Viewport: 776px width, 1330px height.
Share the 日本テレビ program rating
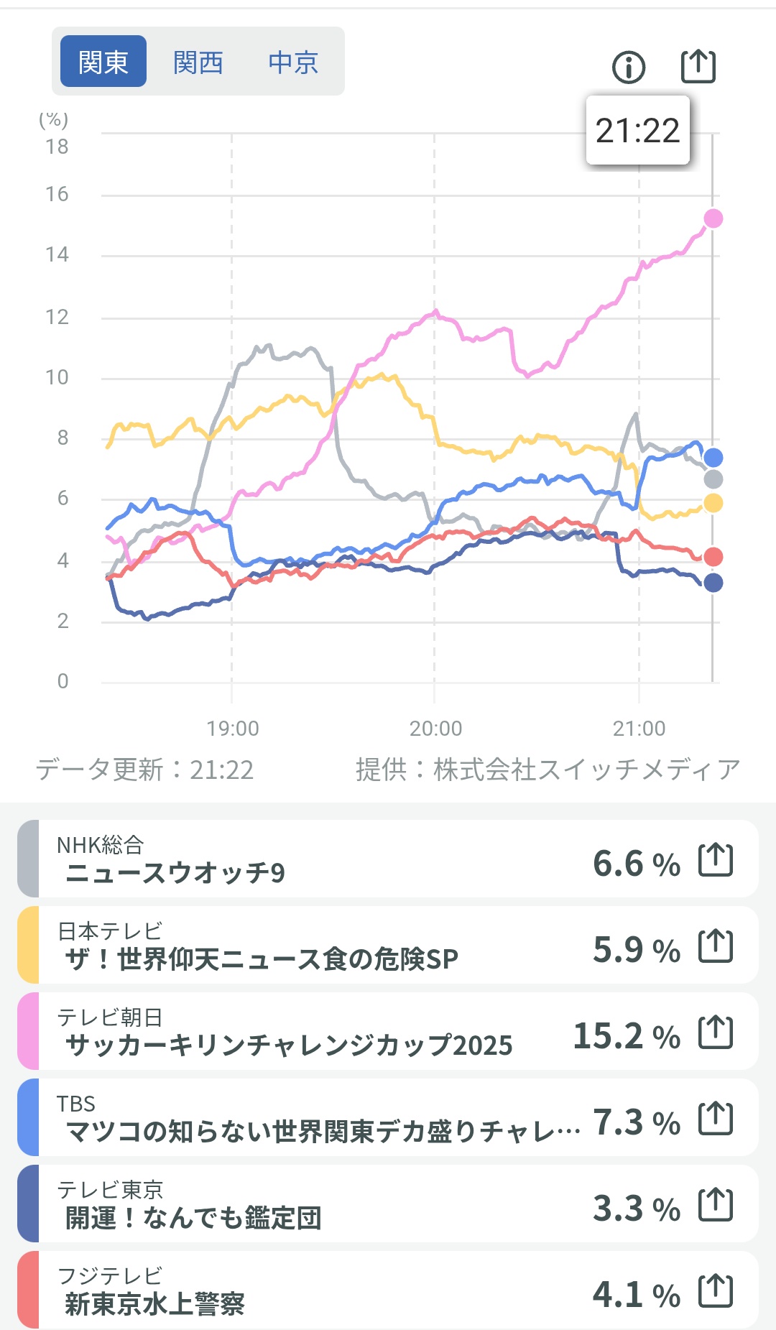click(716, 946)
